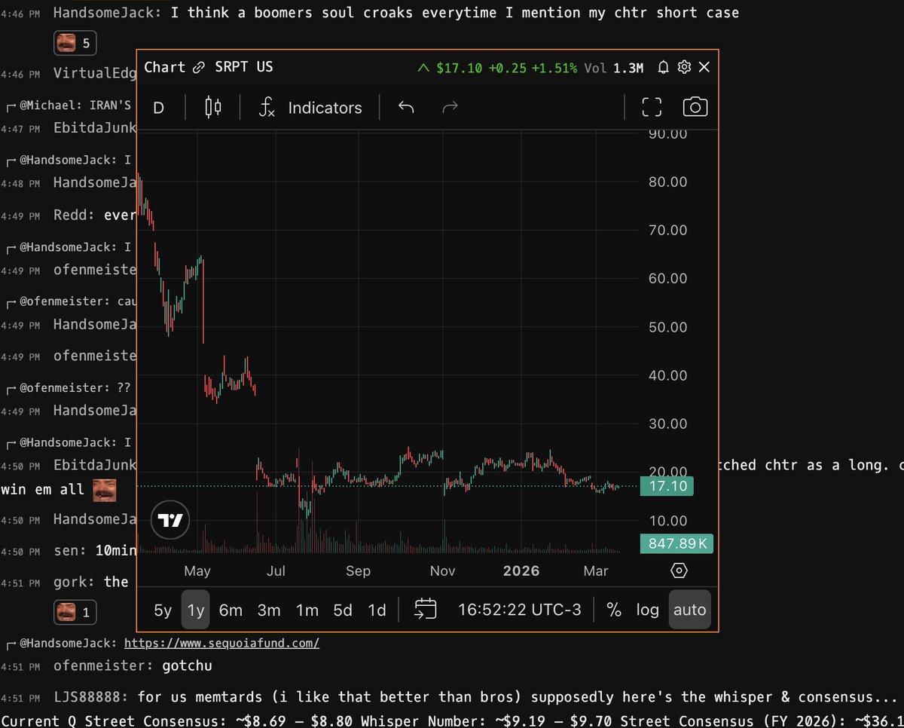Select the 1y time range

pos(196,610)
